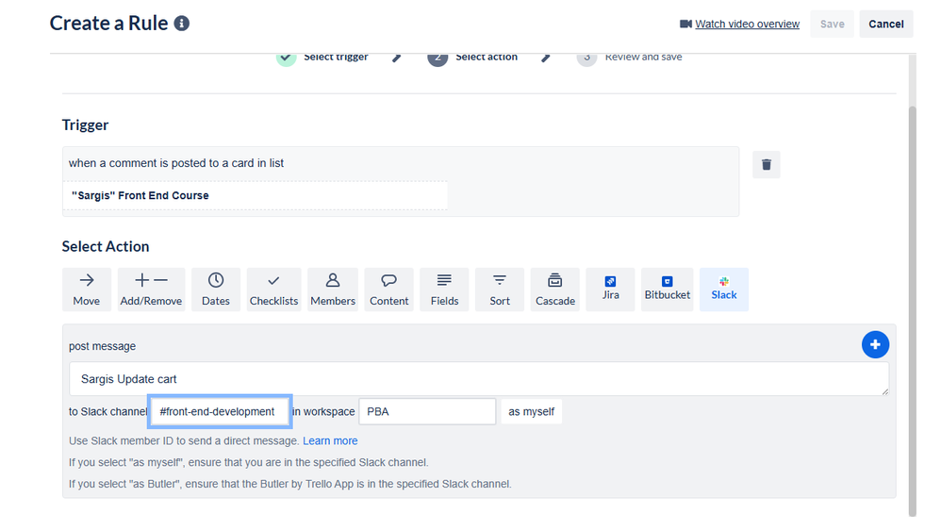Click the vertical scrollbar of the page
Screen dimensions: 941x530
click(x=912, y=311)
